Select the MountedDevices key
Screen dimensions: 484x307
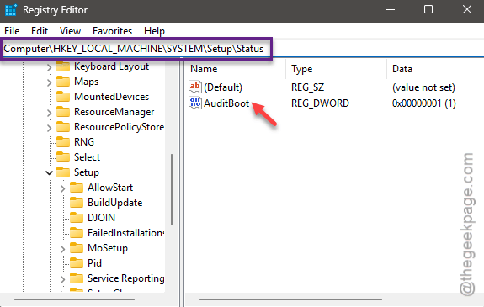(111, 97)
